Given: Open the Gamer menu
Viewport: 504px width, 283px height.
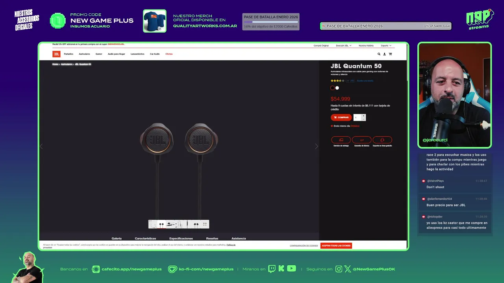Looking at the screenshot, I should coord(99,54).
